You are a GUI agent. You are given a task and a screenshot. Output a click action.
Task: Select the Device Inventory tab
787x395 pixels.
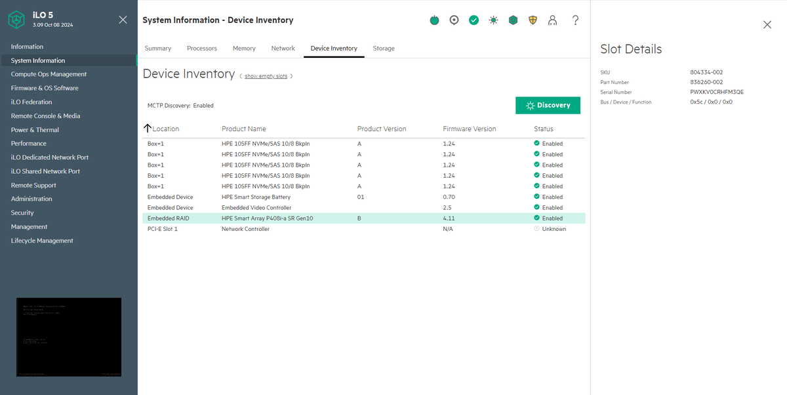click(334, 49)
